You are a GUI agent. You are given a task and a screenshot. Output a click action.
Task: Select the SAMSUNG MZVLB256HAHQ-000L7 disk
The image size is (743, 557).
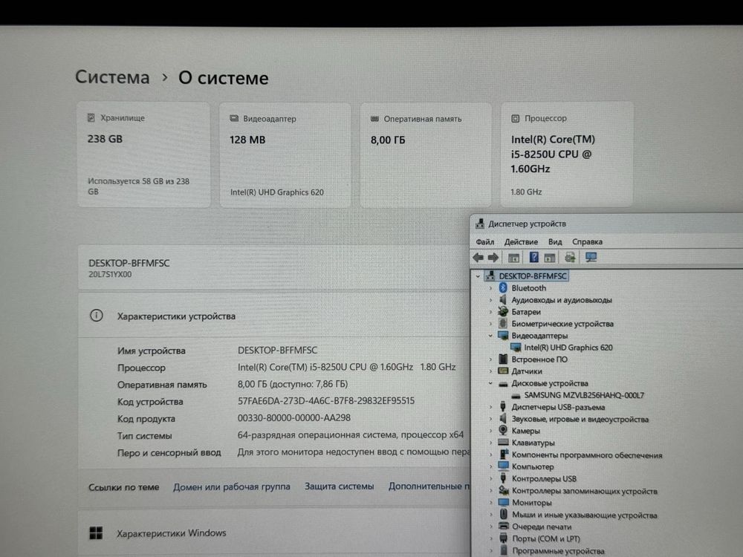pos(584,395)
